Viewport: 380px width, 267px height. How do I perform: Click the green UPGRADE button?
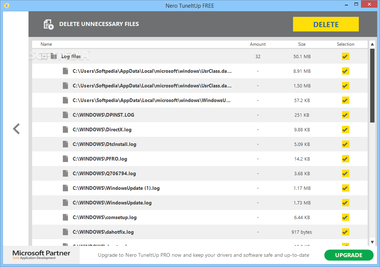pyautogui.click(x=349, y=255)
